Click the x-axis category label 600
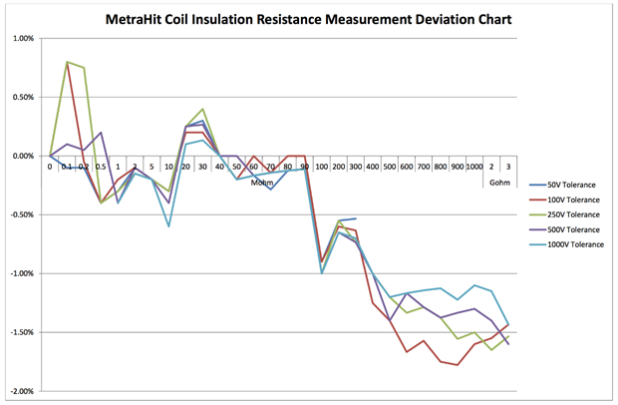This screenshot has height=405, width=618. [x=407, y=167]
